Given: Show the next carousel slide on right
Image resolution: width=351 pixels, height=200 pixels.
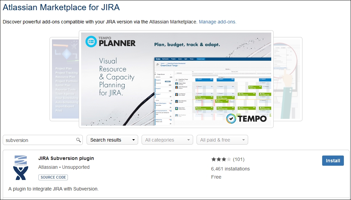Looking at the screenshot, I should point(288,79).
